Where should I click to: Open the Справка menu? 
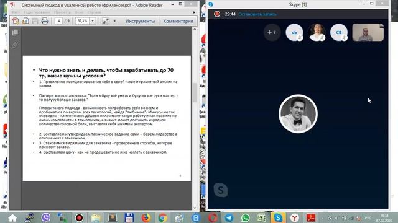(x=94, y=12)
